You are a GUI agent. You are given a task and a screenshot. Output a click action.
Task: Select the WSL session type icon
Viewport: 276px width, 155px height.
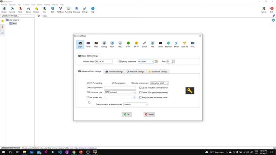[193, 44]
